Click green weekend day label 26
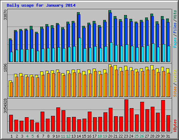 [142, 136]
